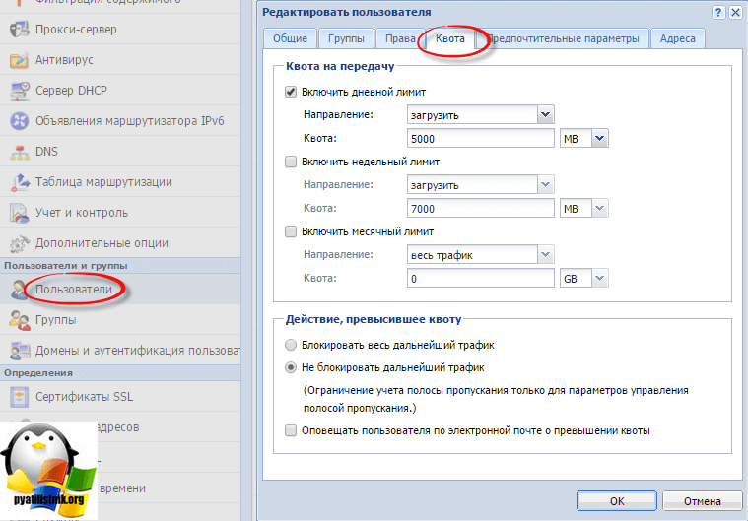Open Объявления маршрутизатора IPv6 section
The height and width of the screenshot is (521, 748).
point(120,120)
